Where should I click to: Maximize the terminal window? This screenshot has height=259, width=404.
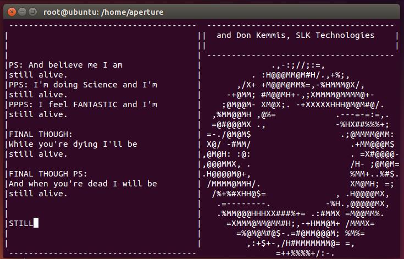pyautogui.click(x=32, y=12)
